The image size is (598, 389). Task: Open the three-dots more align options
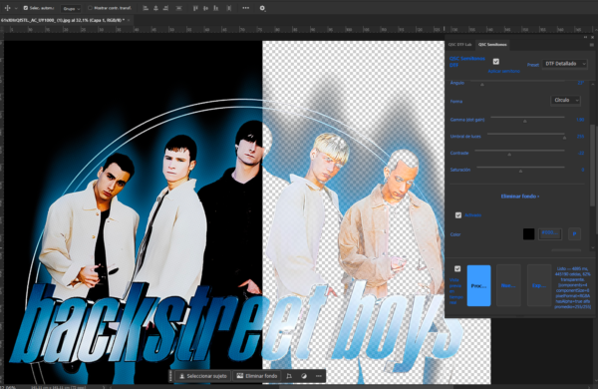point(245,8)
